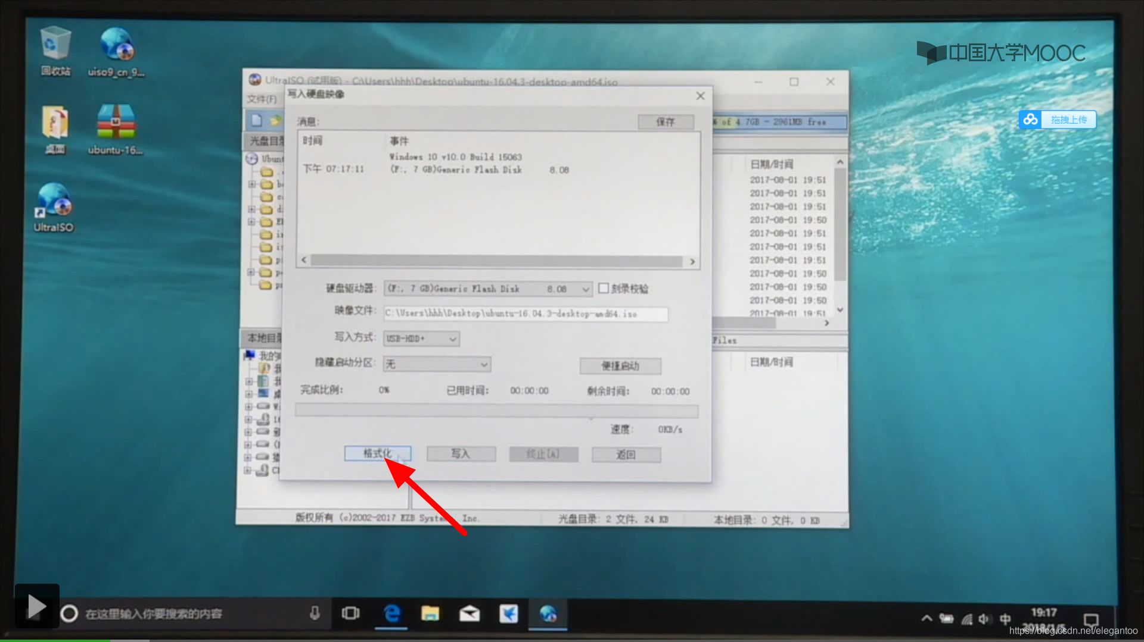Click the video play button overlay
The image size is (1144, 642).
(36, 606)
